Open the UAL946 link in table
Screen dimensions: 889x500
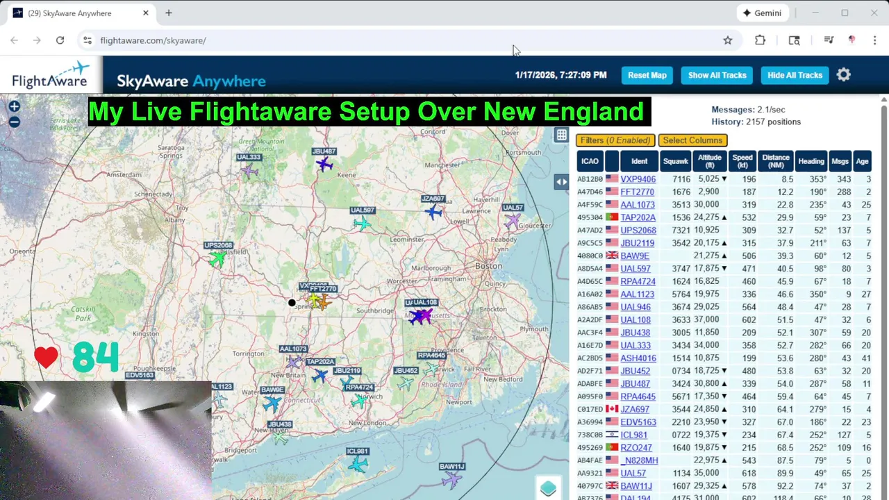tap(635, 307)
